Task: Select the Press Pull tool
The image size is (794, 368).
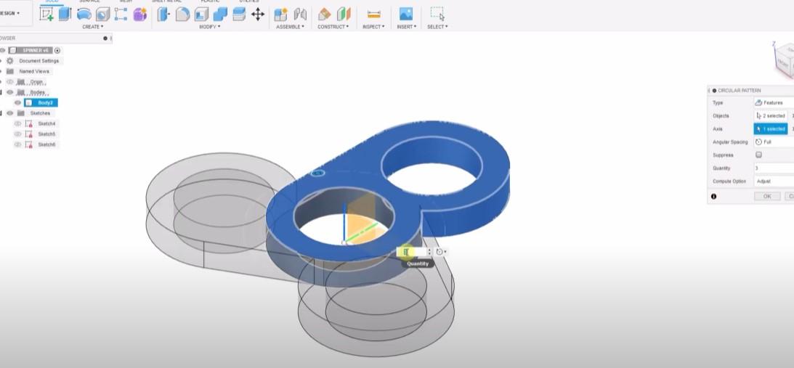Action: pyautogui.click(x=163, y=15)
